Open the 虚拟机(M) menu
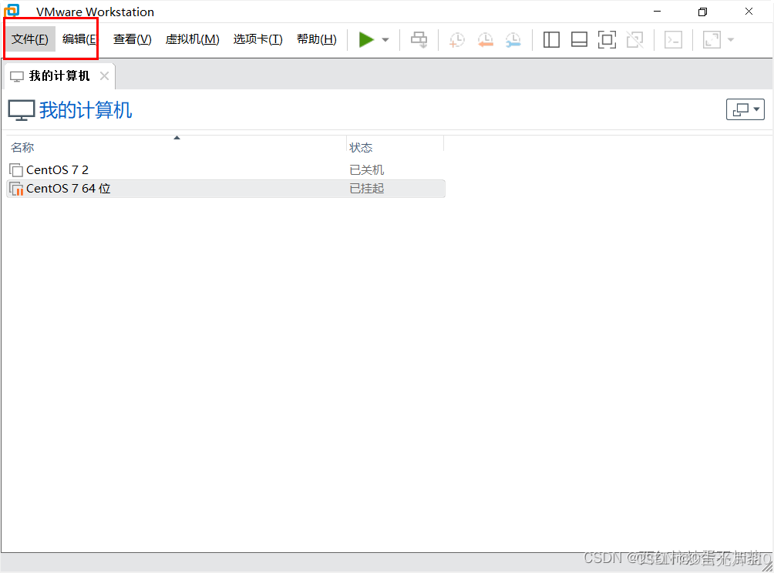Image resolution: width=774 pixels, height=573 pixels. click(192, 39)
